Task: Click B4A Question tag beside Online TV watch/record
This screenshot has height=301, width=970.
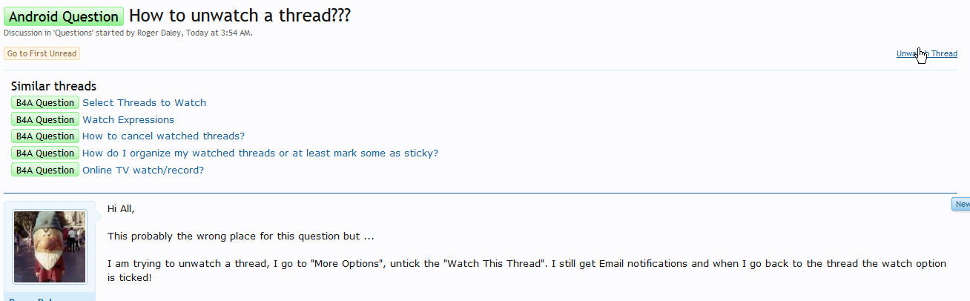Action: 45,171
